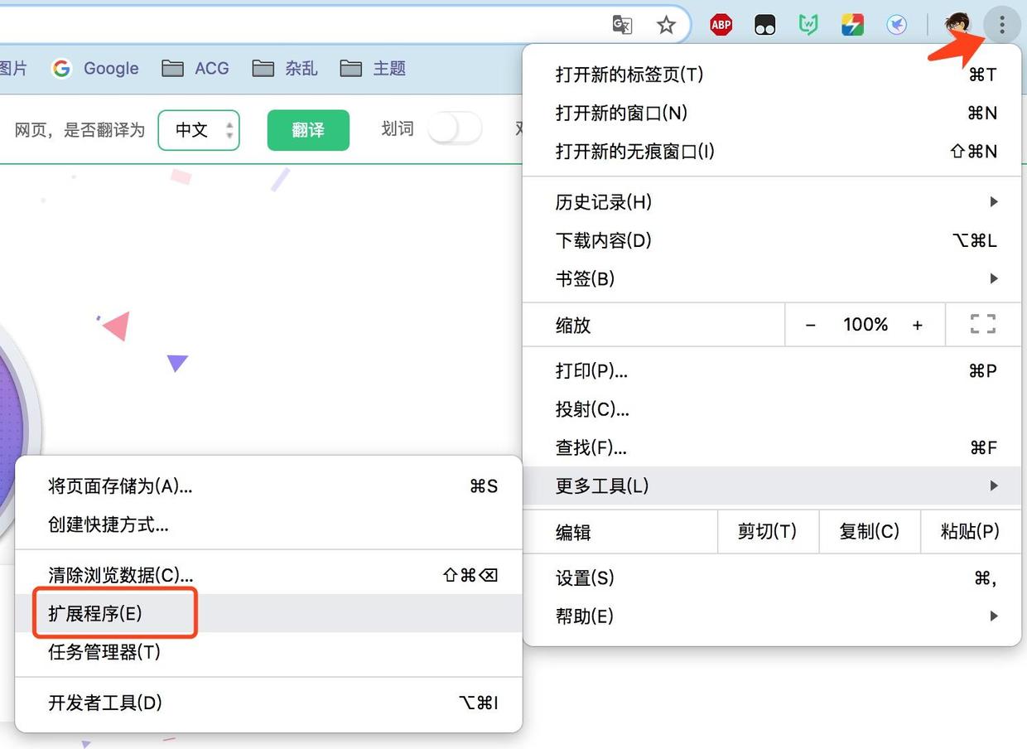Select 打印(P)... from menu
The height and width of the screenshot is (749, 1027).
pos(772,370)
